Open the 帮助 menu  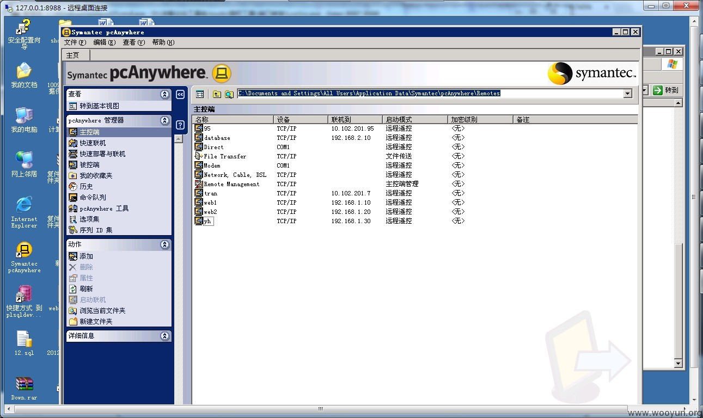click(163, 42)
